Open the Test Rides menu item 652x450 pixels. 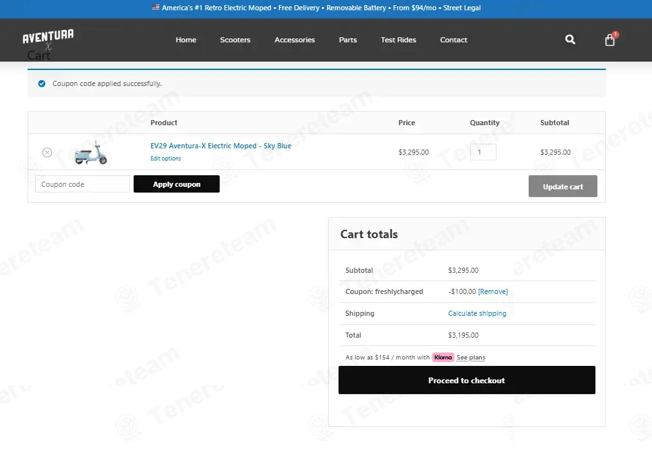tap(398, 40)
